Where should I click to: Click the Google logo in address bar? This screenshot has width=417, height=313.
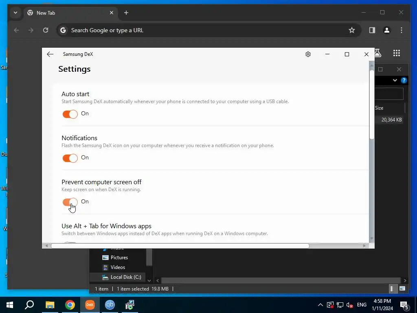pyautogui.click(x=63, y=30)
